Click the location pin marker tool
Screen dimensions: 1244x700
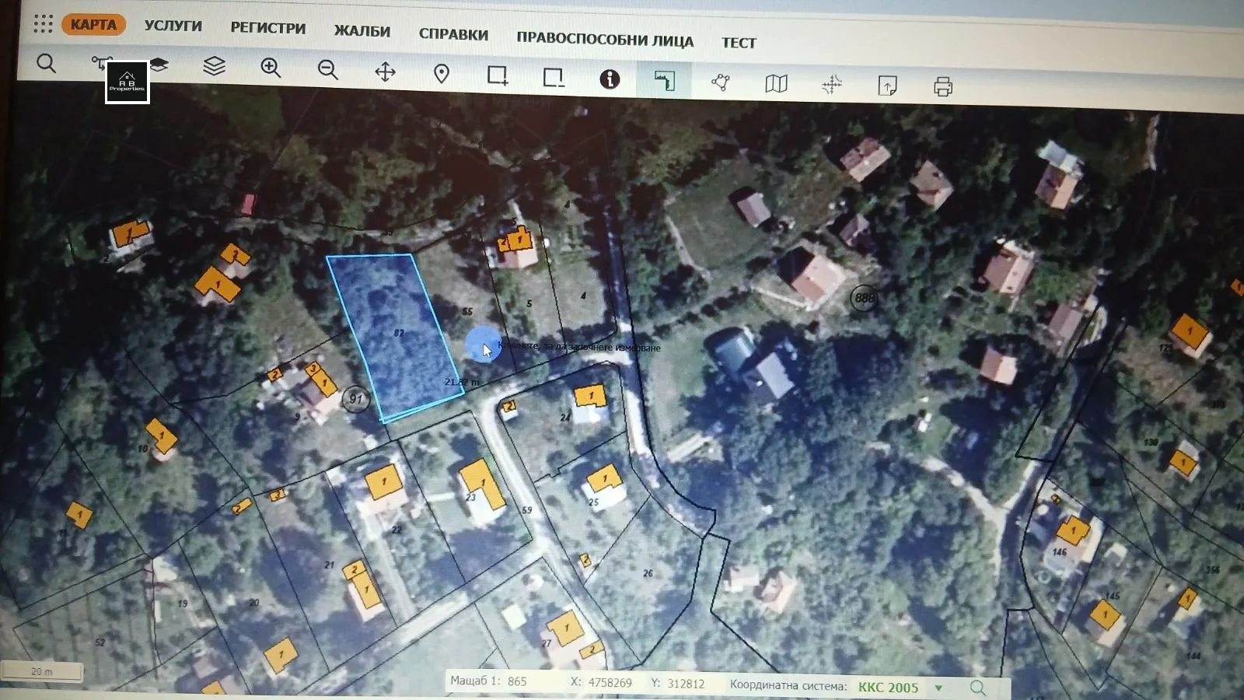[x=442, y=74]
